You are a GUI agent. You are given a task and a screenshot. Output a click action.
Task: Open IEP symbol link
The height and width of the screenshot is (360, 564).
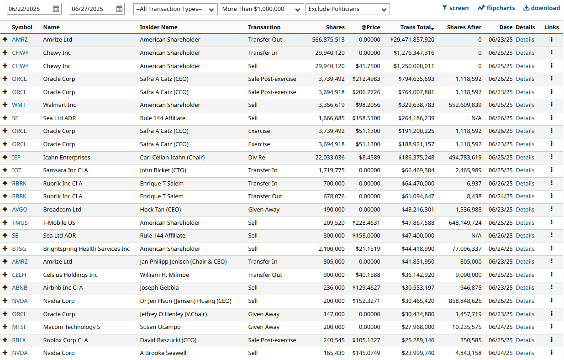coord(16,157)
